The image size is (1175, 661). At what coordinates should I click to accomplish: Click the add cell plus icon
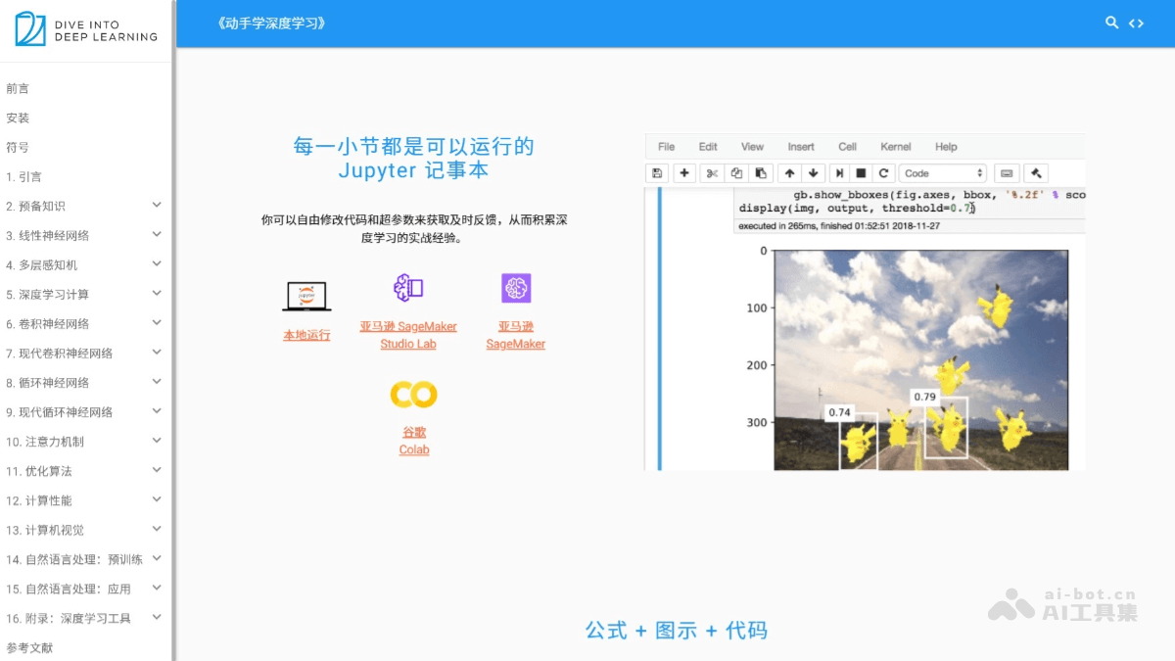coord(684,173)
